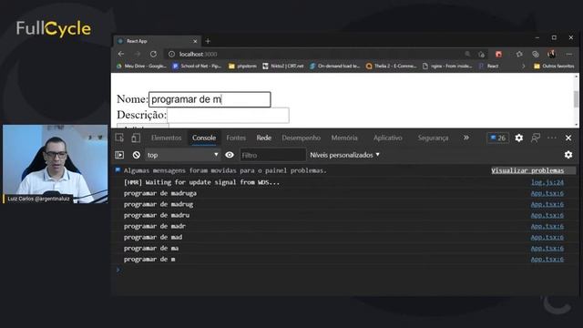Focus the Nome input field
583x328 pixels.
[210, 99]
